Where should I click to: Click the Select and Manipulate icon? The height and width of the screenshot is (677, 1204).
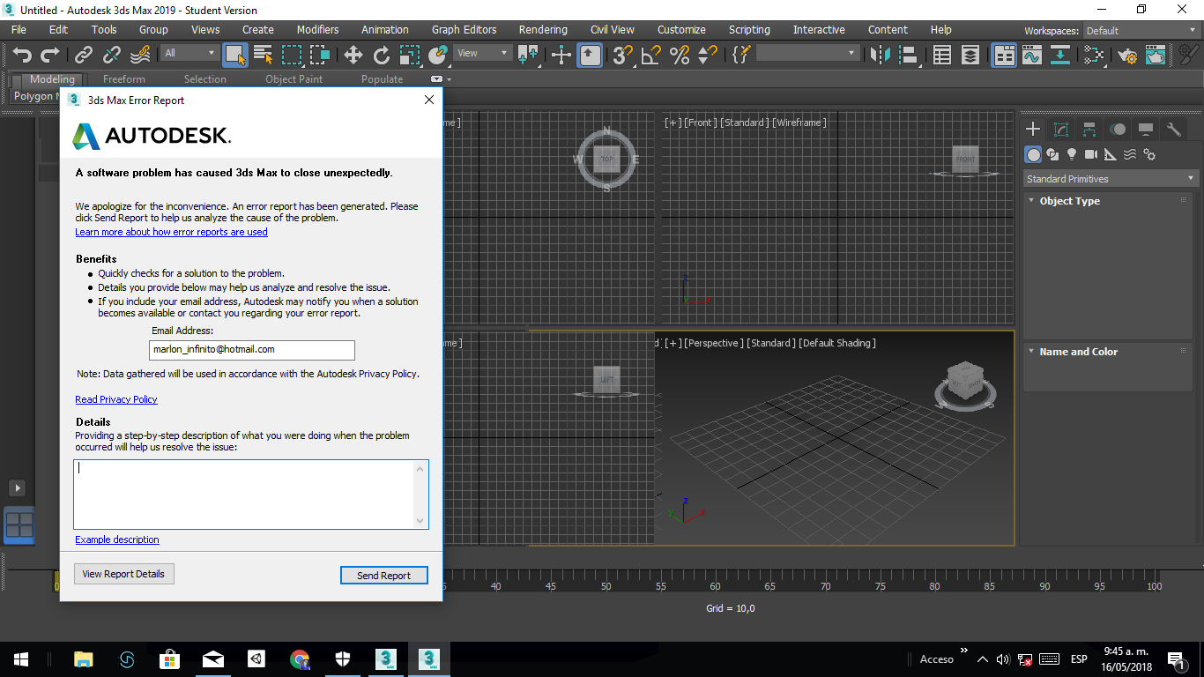(x=561, y=56)
